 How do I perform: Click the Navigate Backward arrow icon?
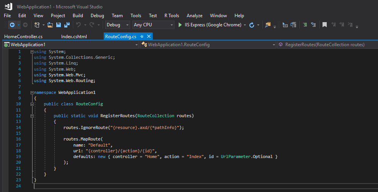[x=12, y=25]
